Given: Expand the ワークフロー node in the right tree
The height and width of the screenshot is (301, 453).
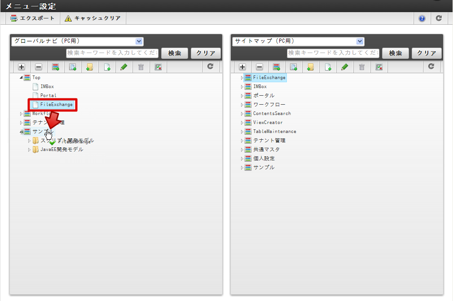Looking at the screenshot, I should (x=242, y=104).
